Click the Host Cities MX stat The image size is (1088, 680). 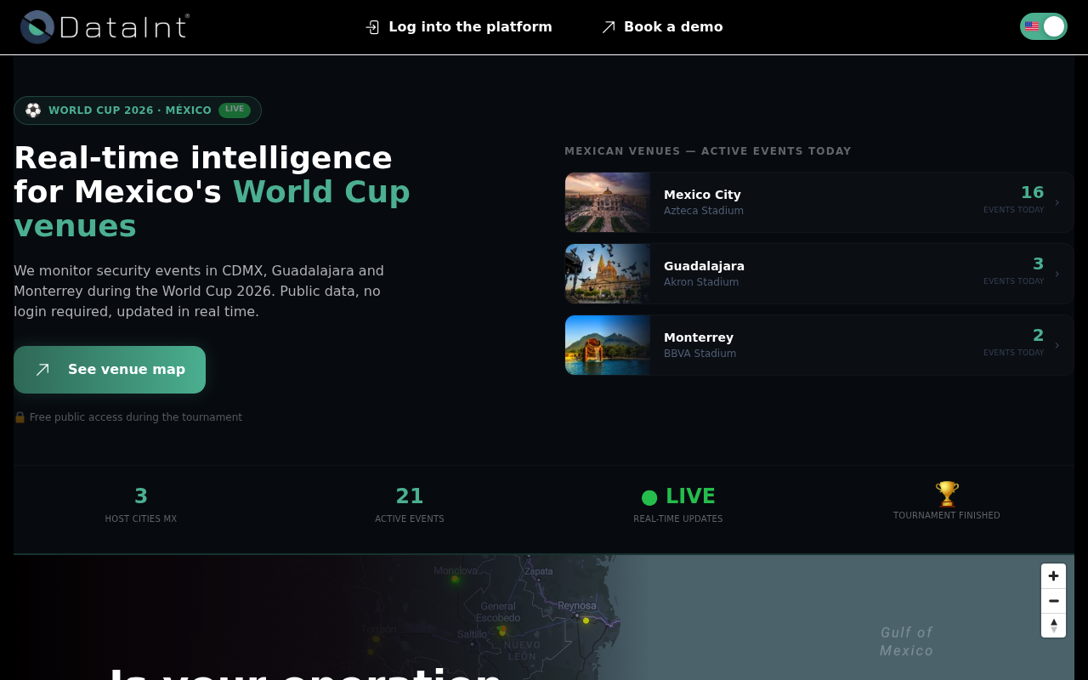[141, 504]
